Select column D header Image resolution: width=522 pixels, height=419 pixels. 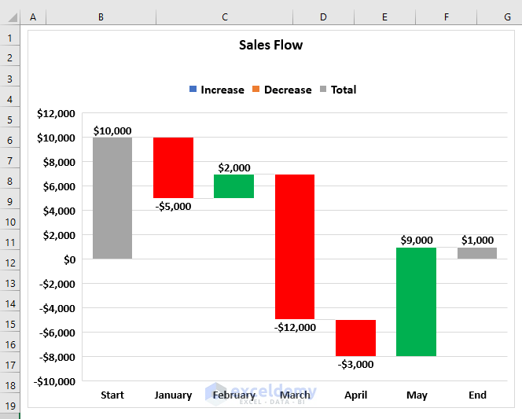pos(323,17)
